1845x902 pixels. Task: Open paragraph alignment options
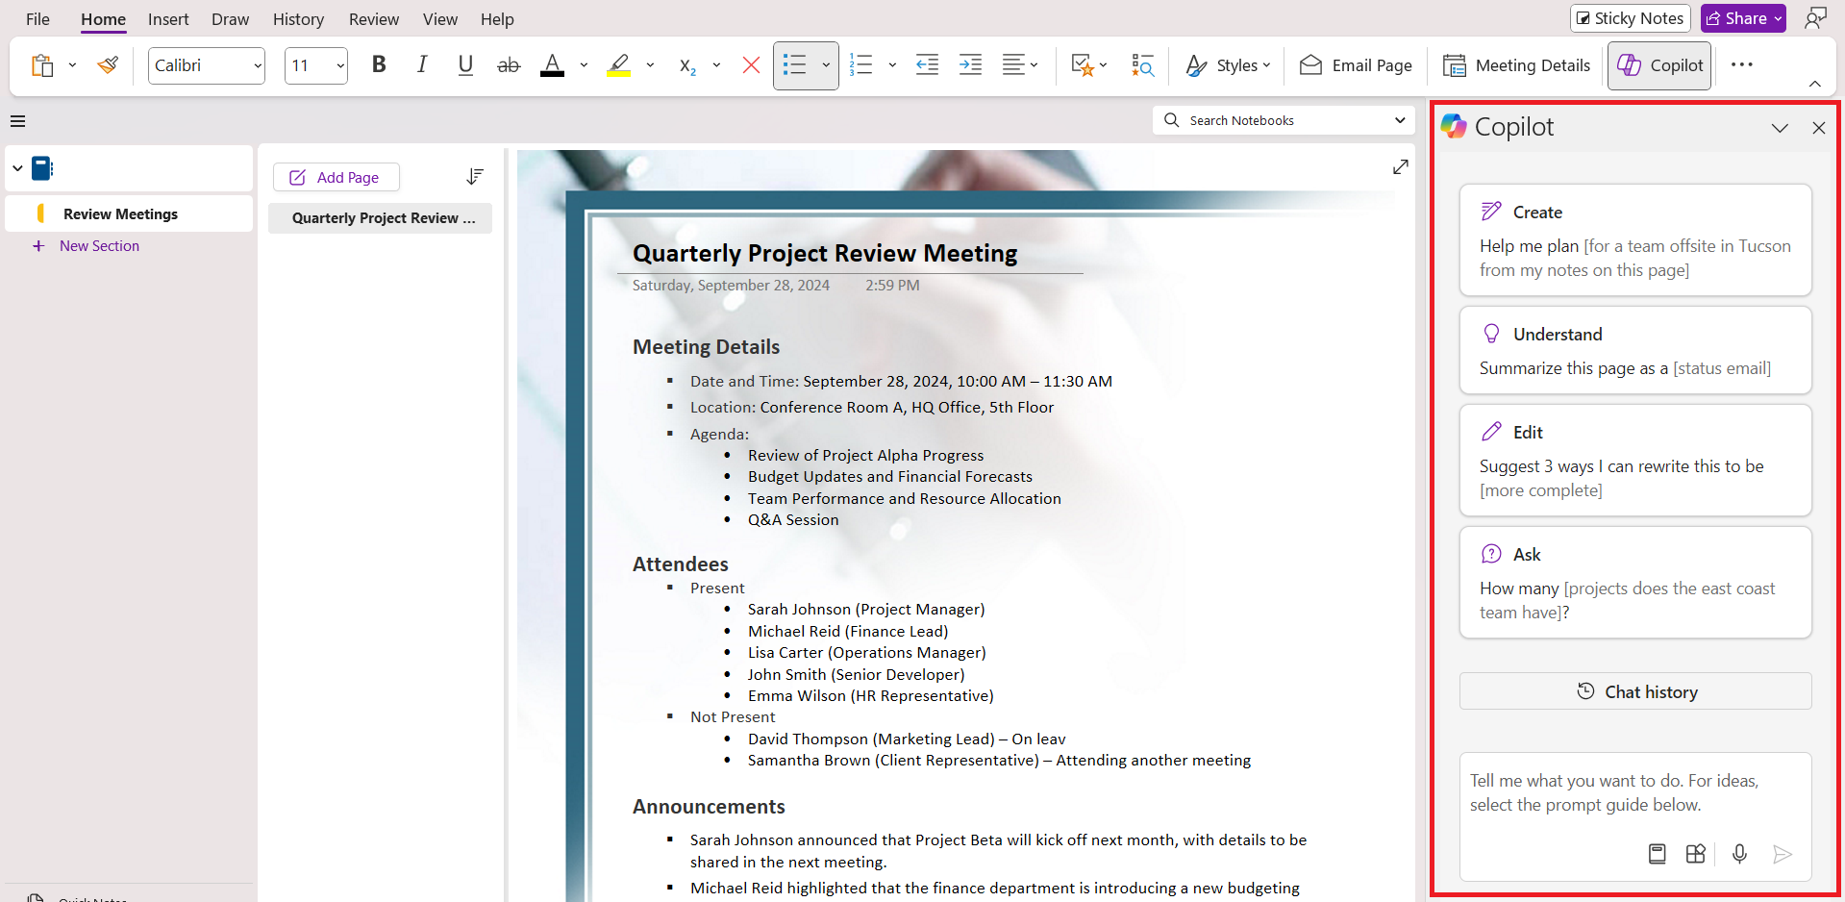(1019, 64)
